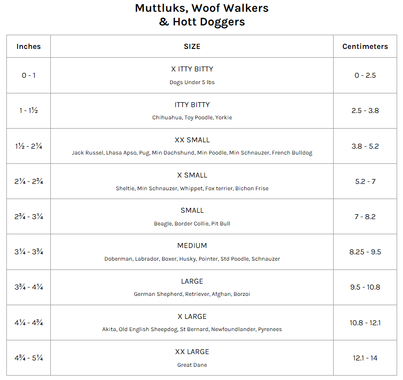
Task: Click the Muttluks, Woof Walkers title heading
Action: [x=202, y=8]
